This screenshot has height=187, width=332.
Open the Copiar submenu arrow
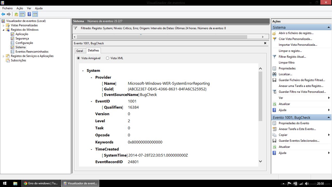pos(329,135)
